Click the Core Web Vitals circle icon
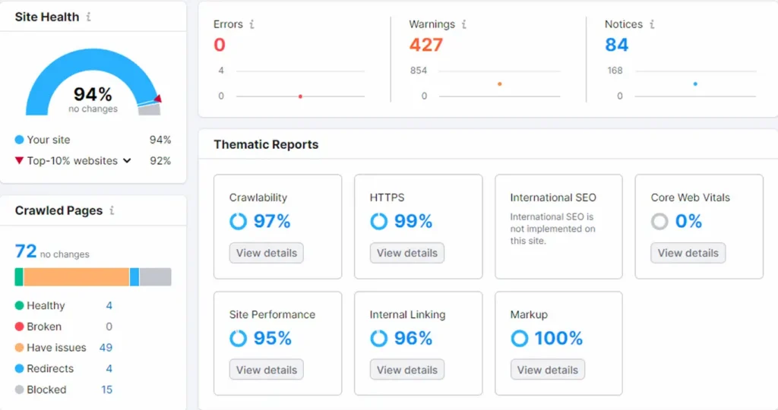This screenshot has height=410, width=778. [x=660, y=221]
